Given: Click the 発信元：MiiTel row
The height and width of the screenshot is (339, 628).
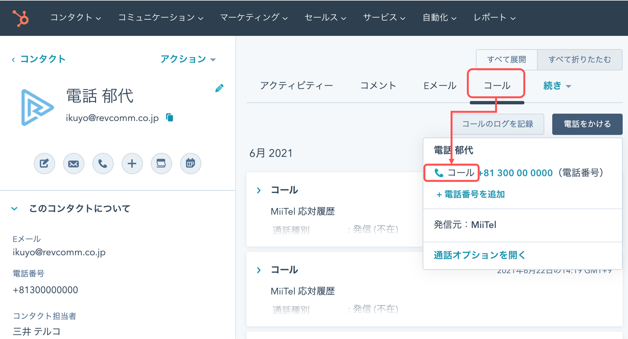Looking at the screenshot, I should click(523, 225).
